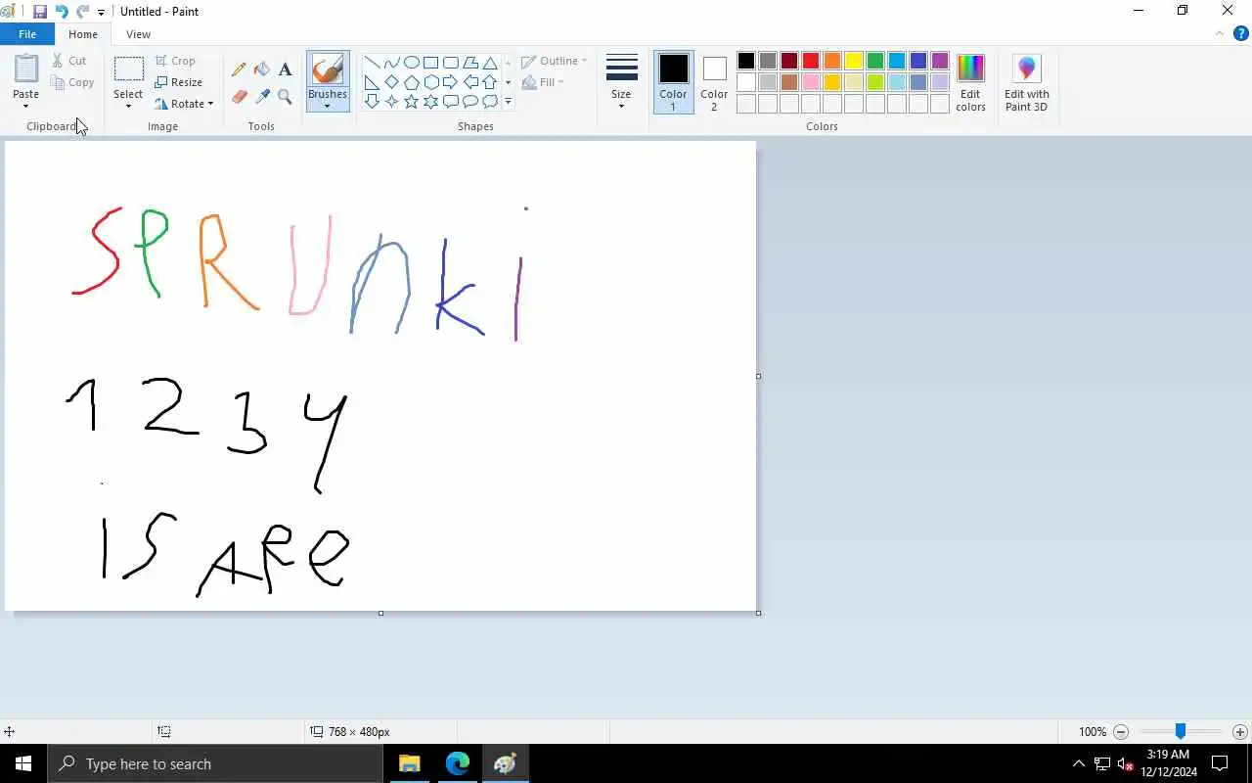Image resolution: width=1252 pixels, height=783 pixels.
Task: Select the Fill with color bucket tool
Action: tap(262, 69)
